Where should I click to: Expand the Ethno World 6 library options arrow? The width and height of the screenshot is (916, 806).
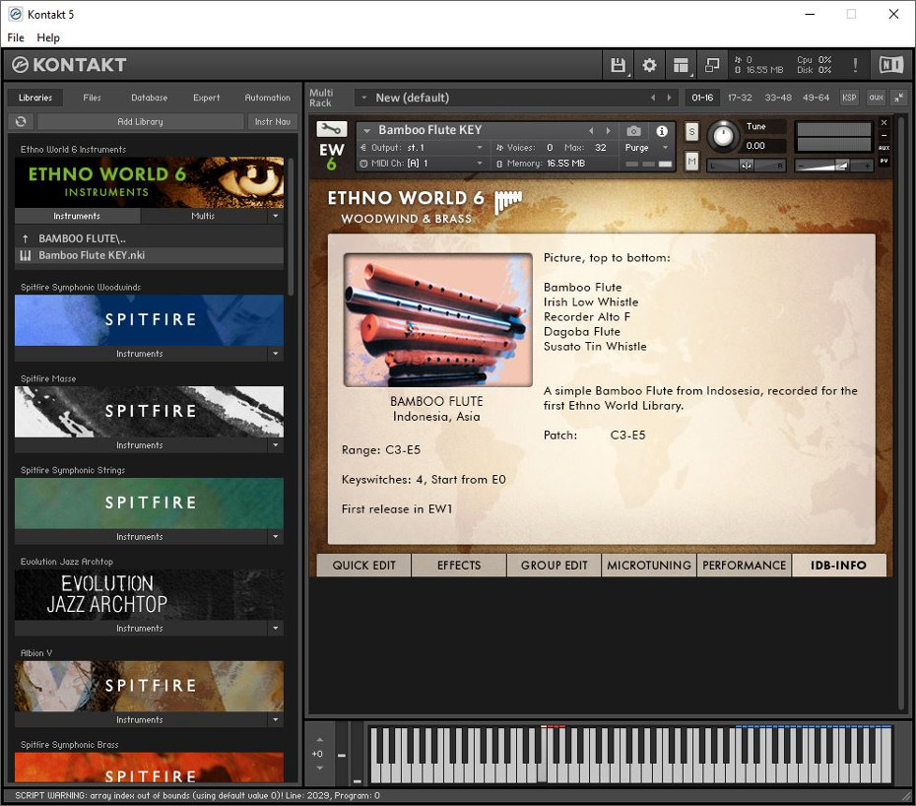pos(276,216)
